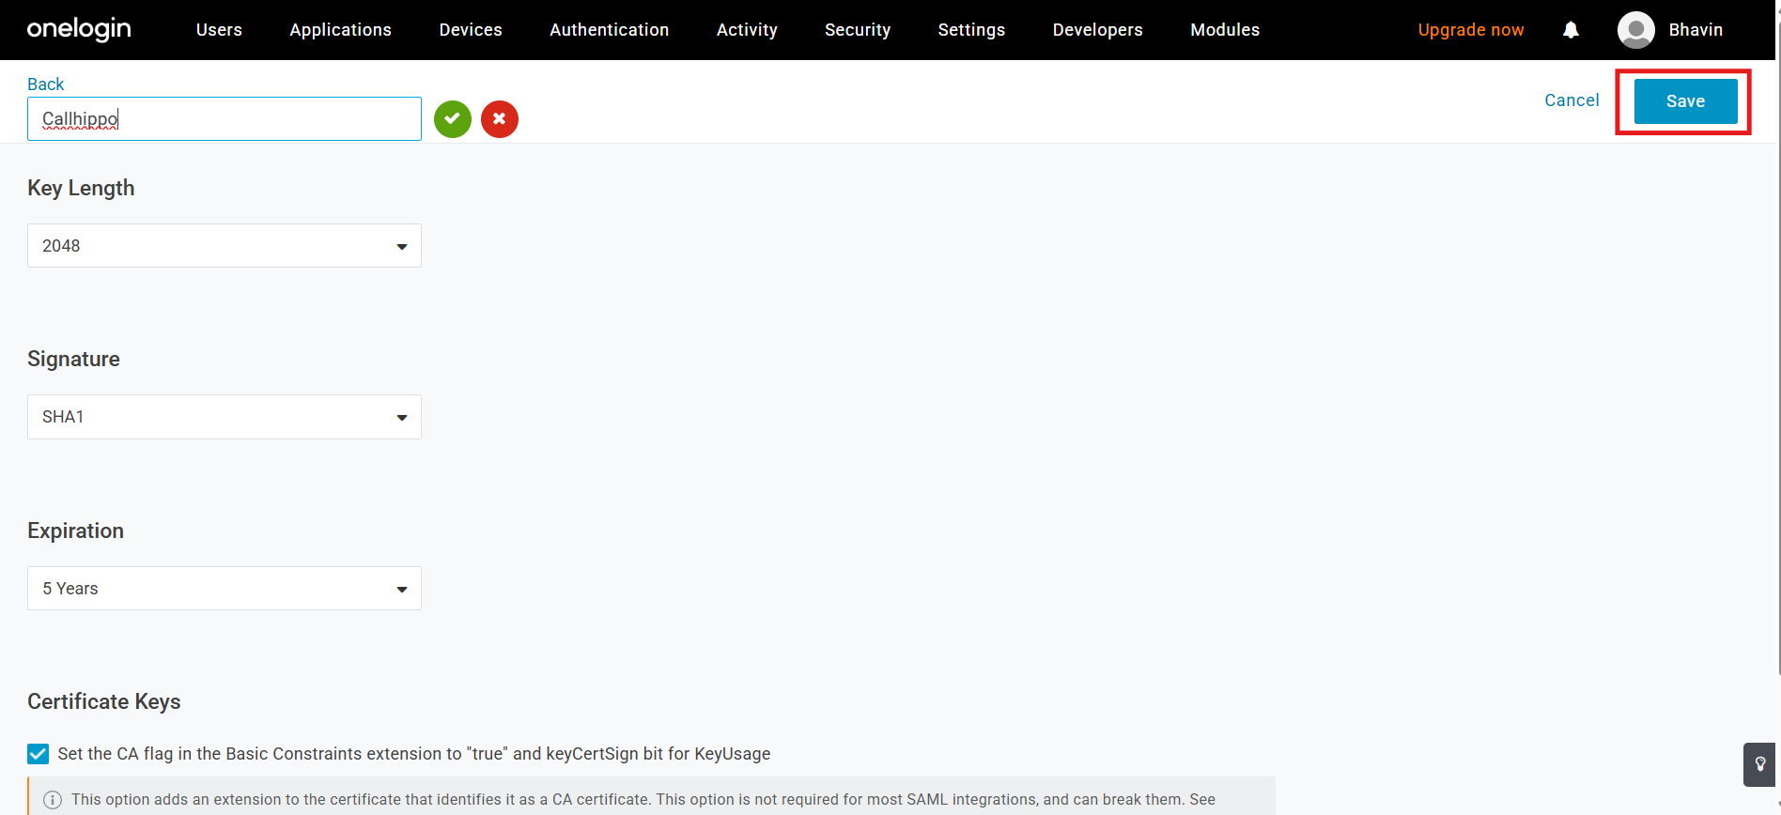Click the Key Length heading text
Image resolution: width=1781 pixels, height=815 pixels.
tap(81, 188)
